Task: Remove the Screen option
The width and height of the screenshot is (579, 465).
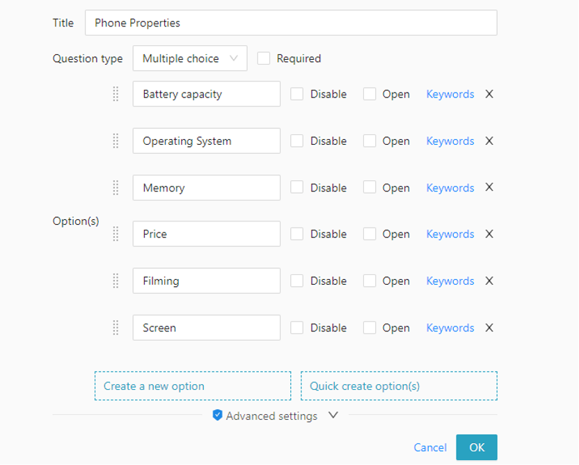Action: (489, 328)
